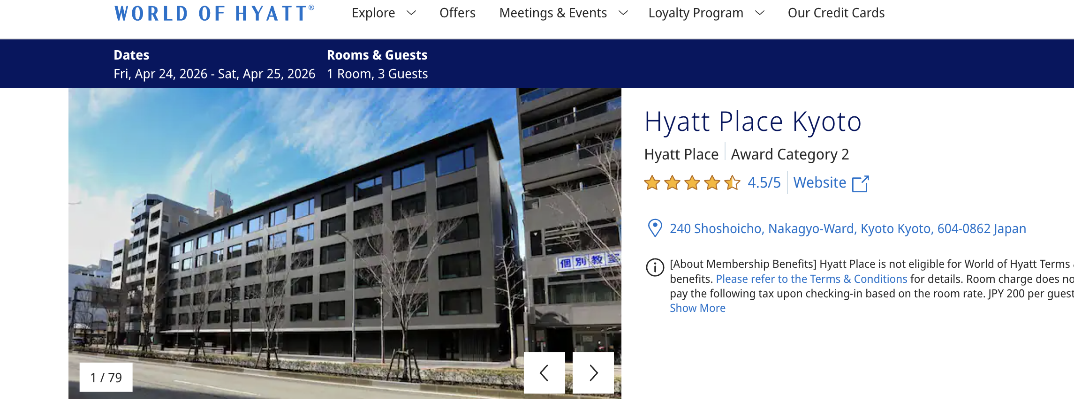Click the map pin location icon
The image size is (1074, 402).
(655, 228)
